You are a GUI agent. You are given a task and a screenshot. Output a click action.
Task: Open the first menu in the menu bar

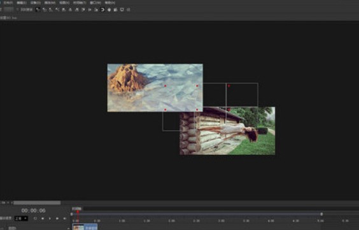tap(8, 3)
